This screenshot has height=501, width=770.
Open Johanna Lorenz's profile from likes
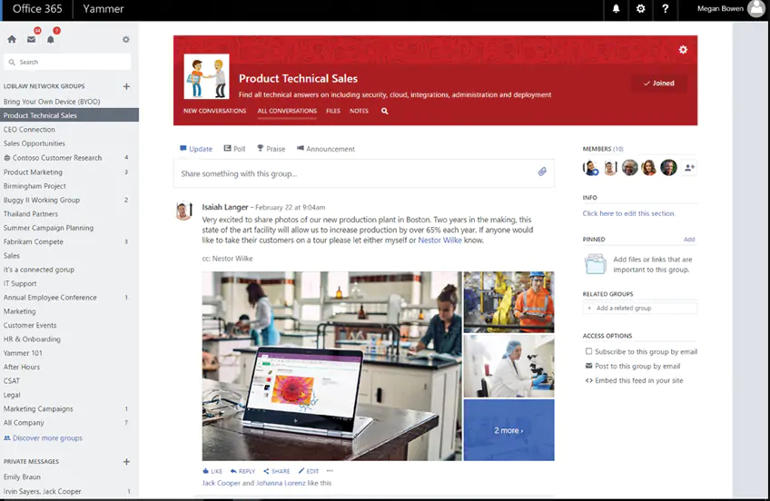click(x=281, y=483)
